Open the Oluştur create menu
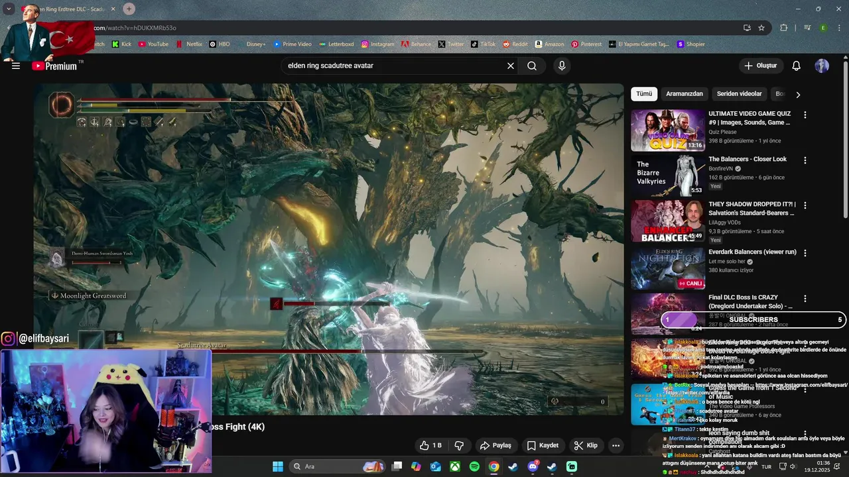Image resolution: width=849 pixels, height=477 pixels. click(x=760, y=66)
